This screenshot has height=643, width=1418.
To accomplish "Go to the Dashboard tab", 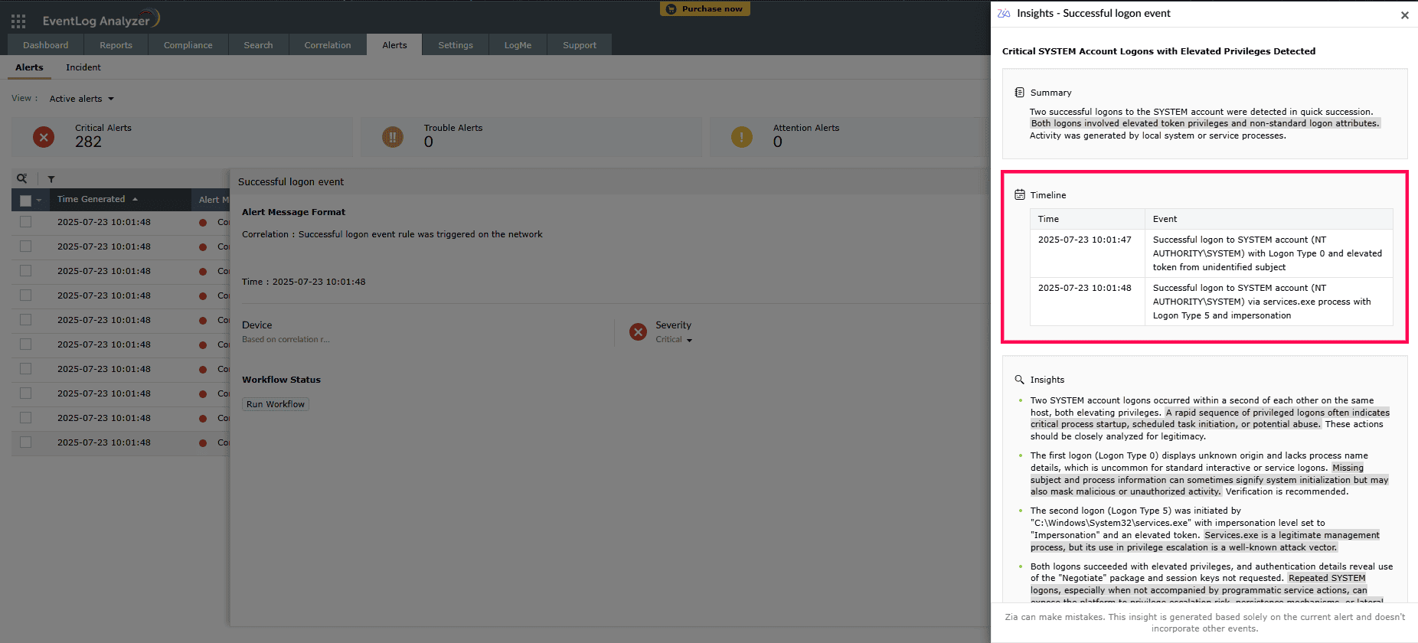I will tap(45, 45).
